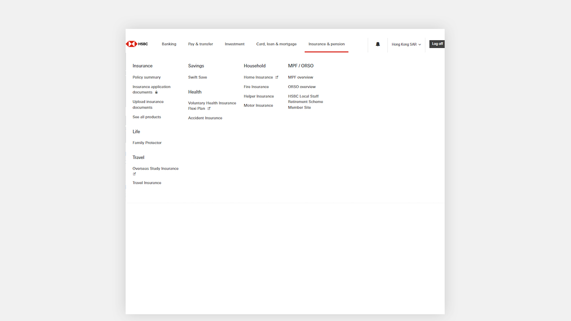Open Voluntary Health Insurance Flexi Plan link
This screenshot has width=571, height=321.
tap(212, 106)
